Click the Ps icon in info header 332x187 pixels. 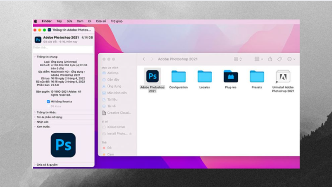38,39
